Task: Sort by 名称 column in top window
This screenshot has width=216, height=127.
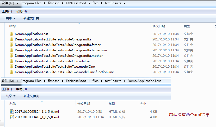Action: click(13, 26)
